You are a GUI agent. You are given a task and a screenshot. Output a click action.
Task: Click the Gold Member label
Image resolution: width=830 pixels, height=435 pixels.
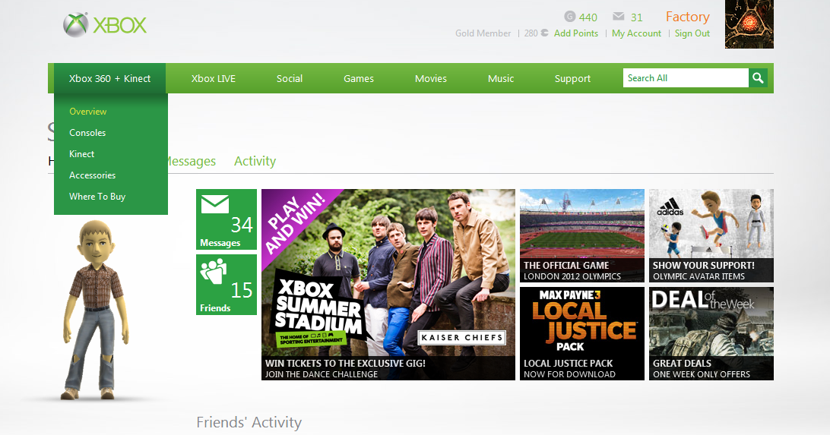483,33
